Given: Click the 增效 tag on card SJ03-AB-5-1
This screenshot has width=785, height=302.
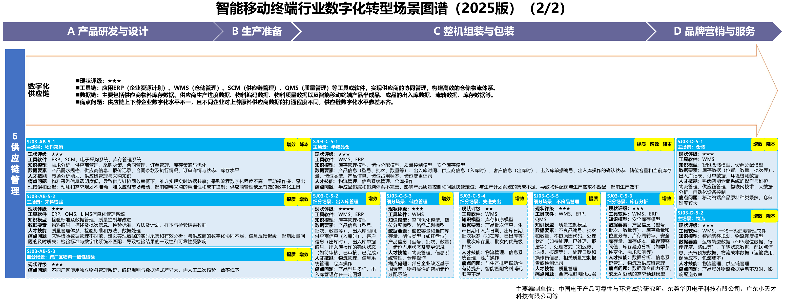Looking at the screenshot, I should [291, 145].
